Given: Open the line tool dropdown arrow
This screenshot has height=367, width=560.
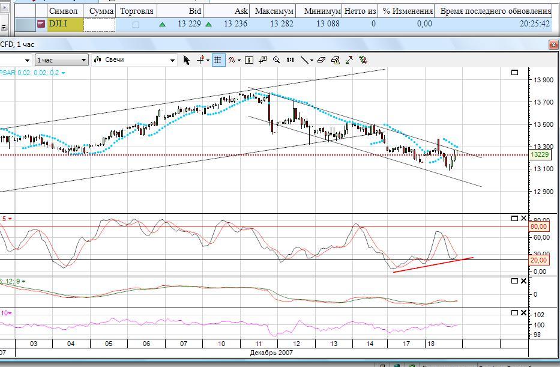Looking at the screenshot, I should point(312,61).
